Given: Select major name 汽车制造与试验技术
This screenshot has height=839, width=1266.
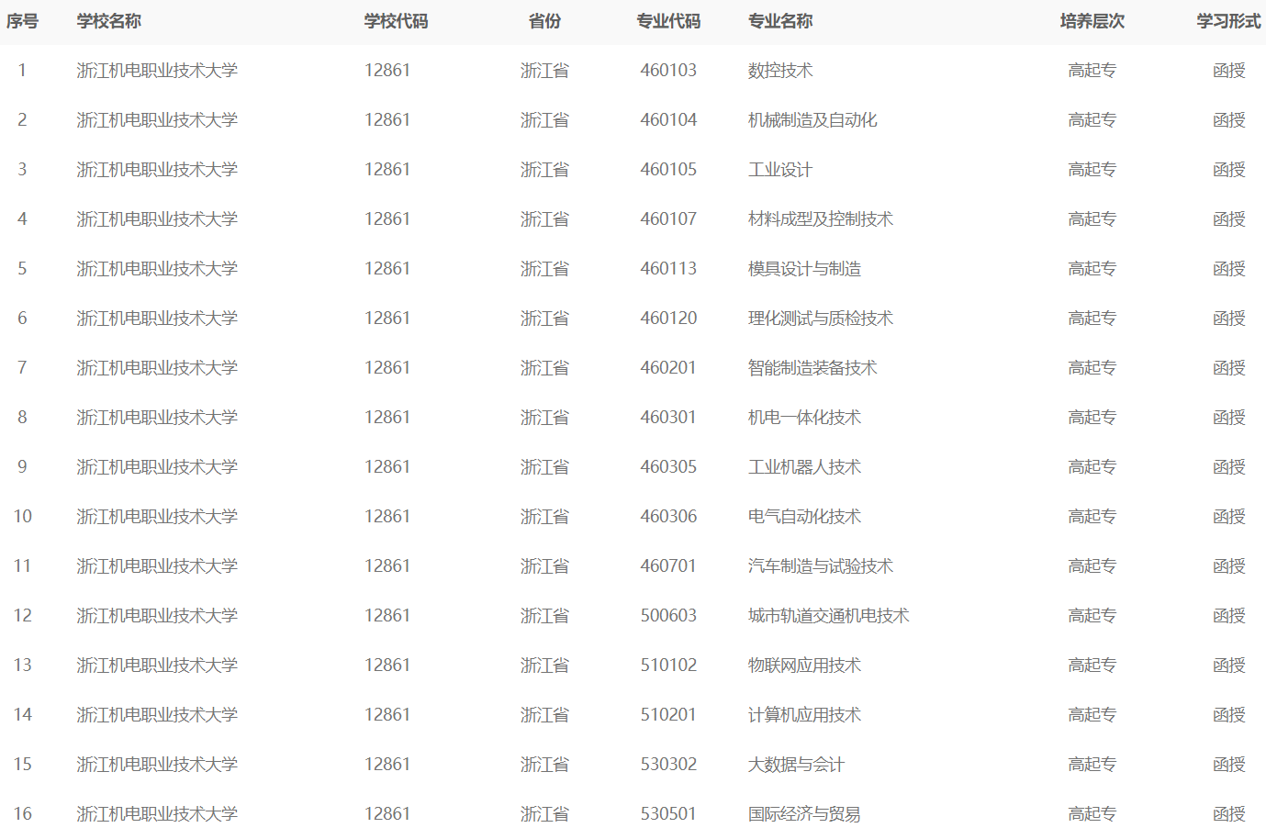Looking at the screenshot, I should point(821,566).
